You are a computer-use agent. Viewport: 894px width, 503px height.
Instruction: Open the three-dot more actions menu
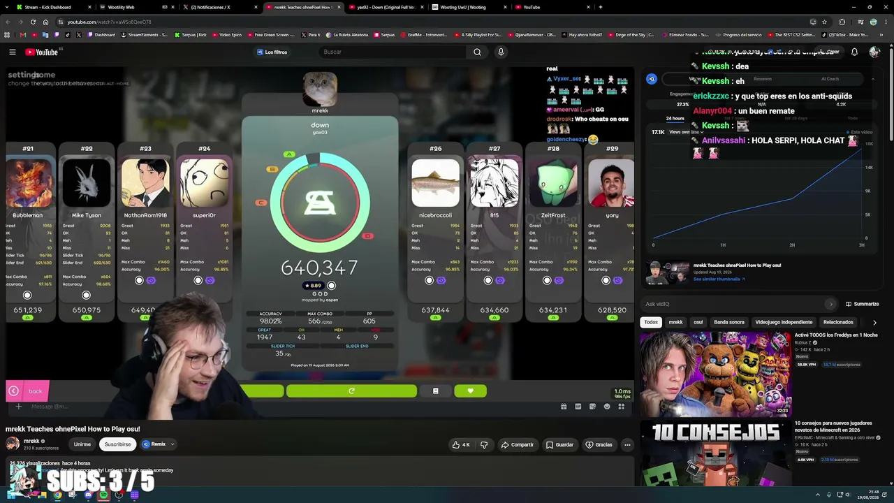(627, 444)
